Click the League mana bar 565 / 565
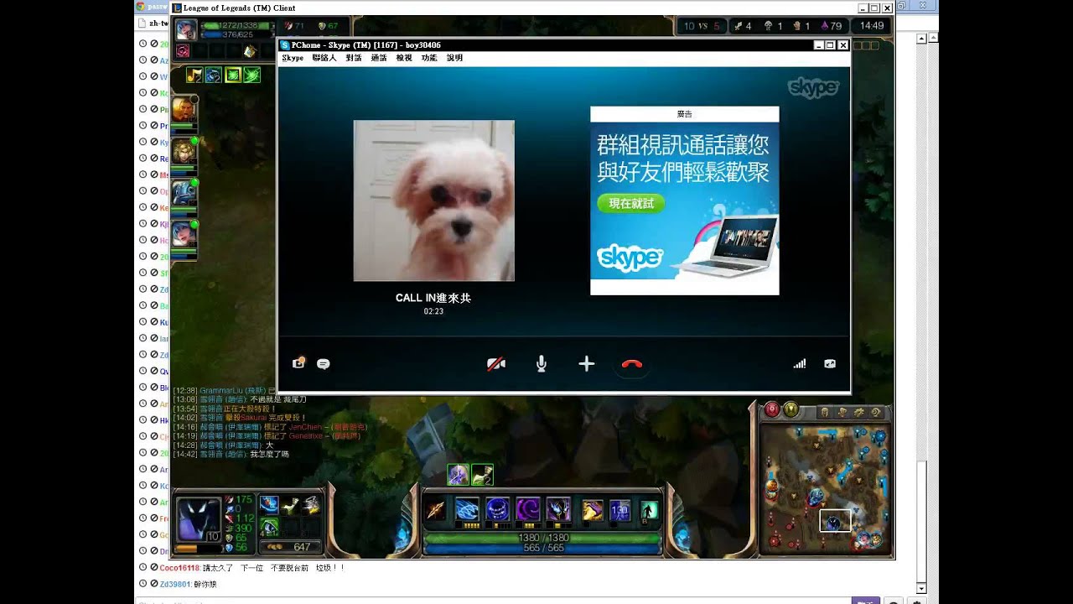The image size is (1073, 604). [542, 548]
